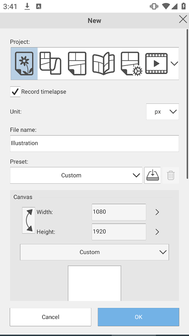Save current settings as preset icon
This screenshot has width=189, height=336.
[152, 175]
